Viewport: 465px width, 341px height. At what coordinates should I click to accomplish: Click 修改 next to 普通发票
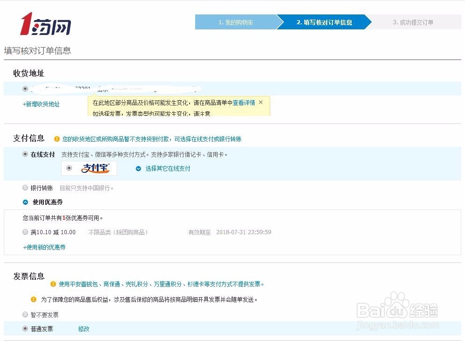[84, 329]
